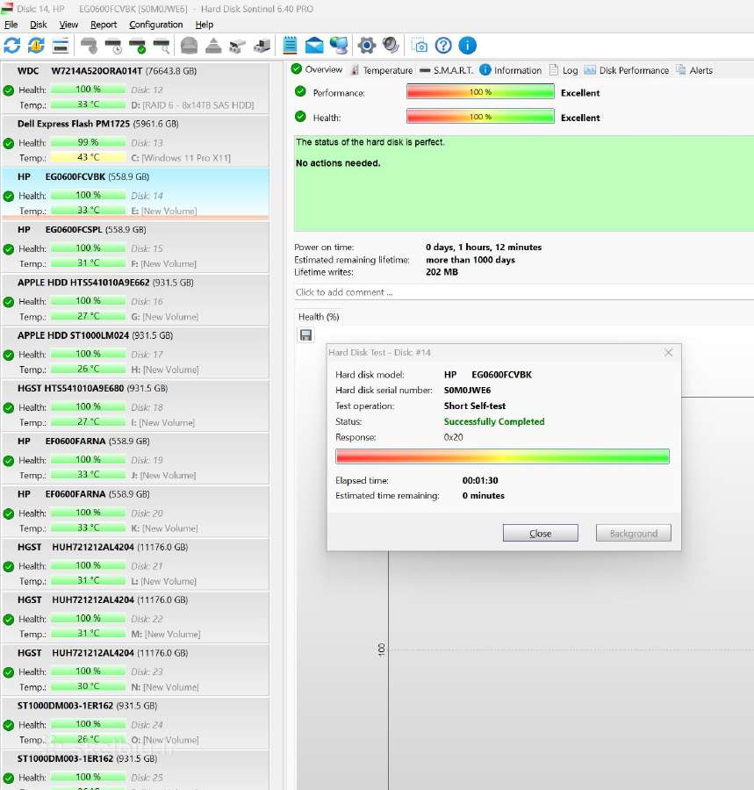Viewport: 754px width, 790px height.
Task: Click the grey pyramid toolbar icon
Action: pyautogui.click(x=213, y=46)
